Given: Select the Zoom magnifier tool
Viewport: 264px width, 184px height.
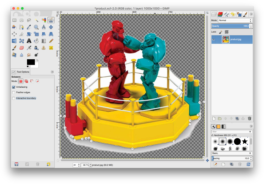Looking at the screenshot, I should [x=36, y=27].
